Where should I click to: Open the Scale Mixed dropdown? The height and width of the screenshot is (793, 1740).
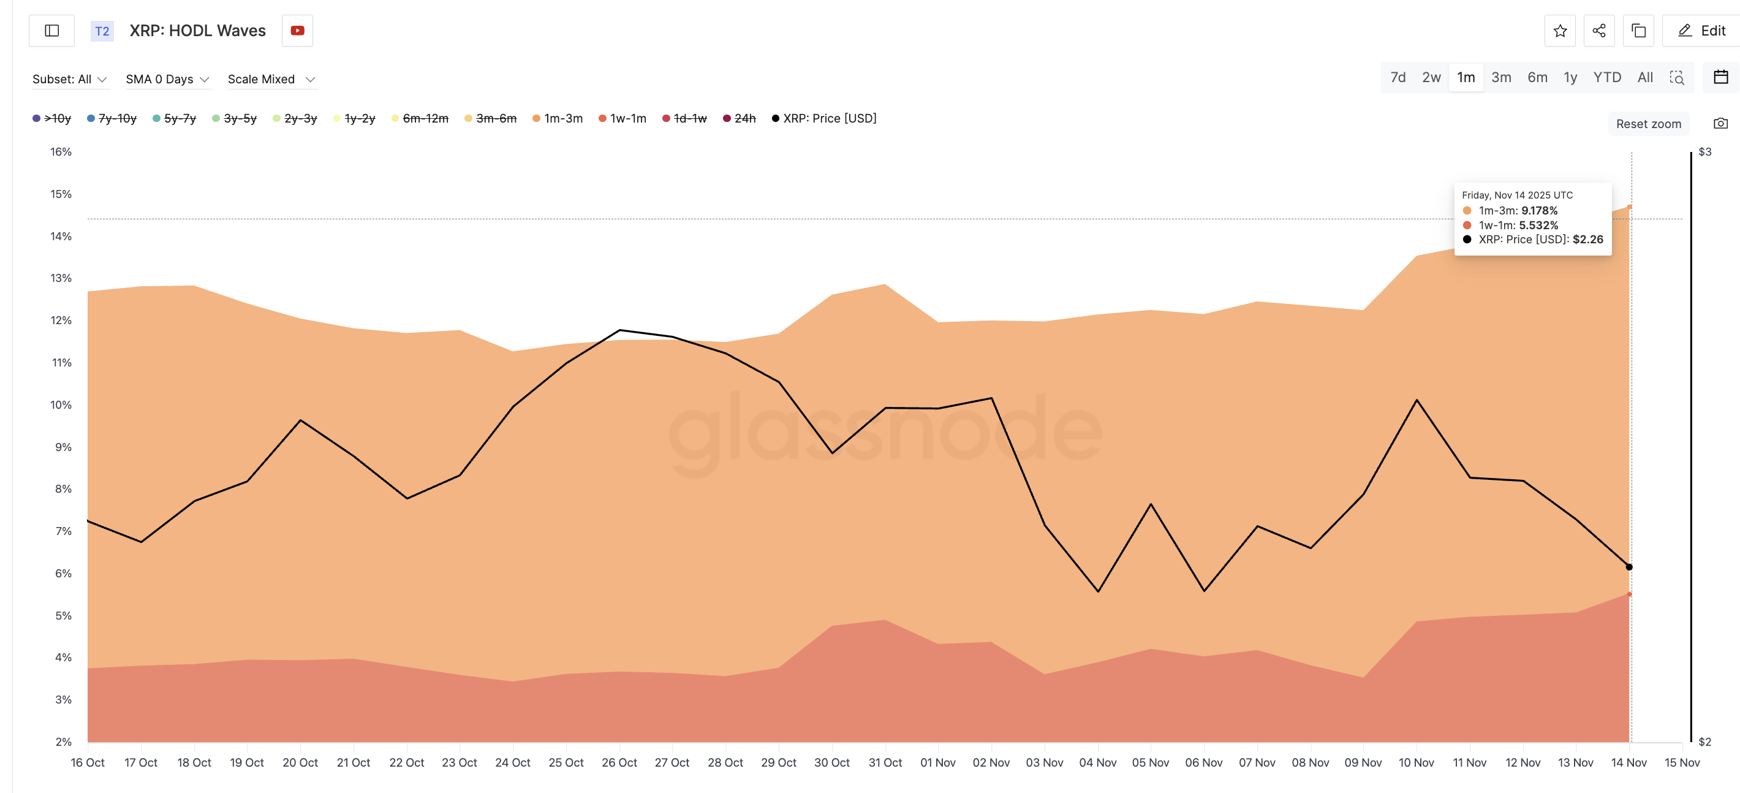pyautogui.click(x=271, y=78)
